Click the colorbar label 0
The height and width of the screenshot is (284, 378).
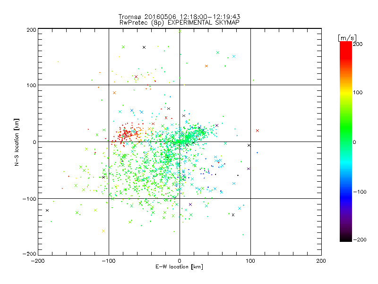click(x=354, y=142)
